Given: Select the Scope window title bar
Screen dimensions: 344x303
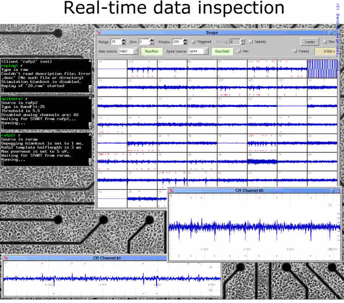Looking at the screenshot, I should 212,33.
